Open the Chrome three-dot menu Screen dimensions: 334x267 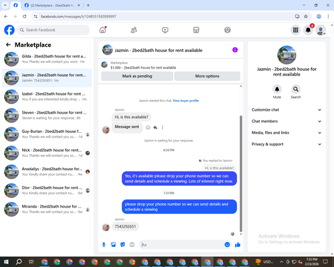pos(328,16)
